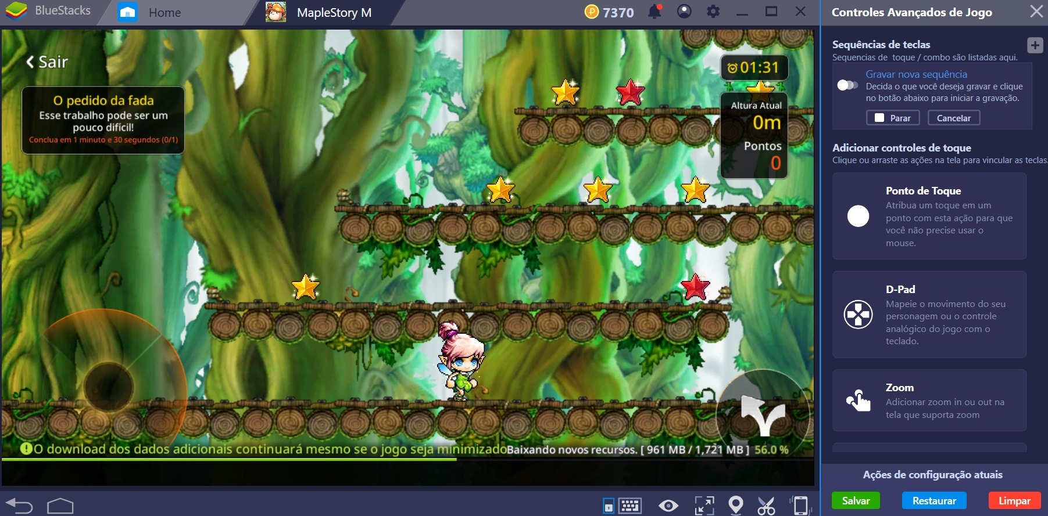This screenshot has width=1048, height=516.
Task: Close the Controles Avançados de Jogo panel
Action: 1036,12
